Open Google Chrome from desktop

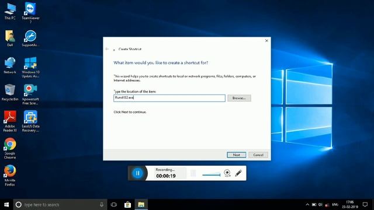pyautogui.click(x=10, y=148)
